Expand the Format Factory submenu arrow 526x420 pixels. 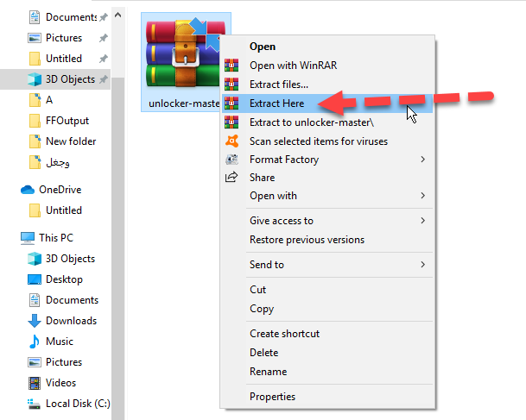coord(423,160)
